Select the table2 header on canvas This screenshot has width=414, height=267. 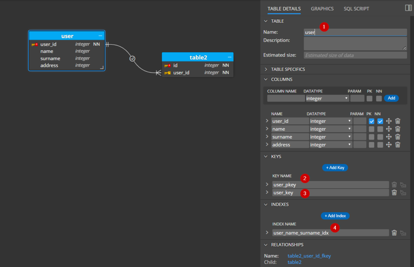point(198,57)
